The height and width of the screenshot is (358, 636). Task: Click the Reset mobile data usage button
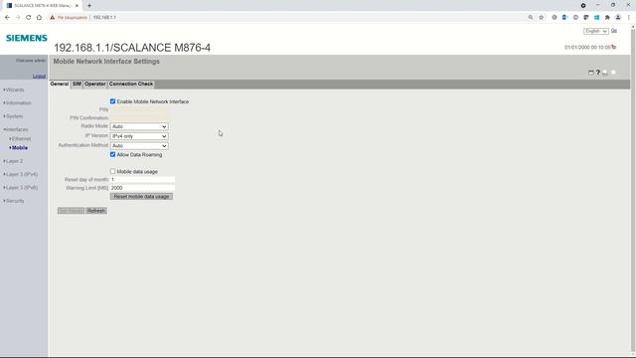coord(141,197)
